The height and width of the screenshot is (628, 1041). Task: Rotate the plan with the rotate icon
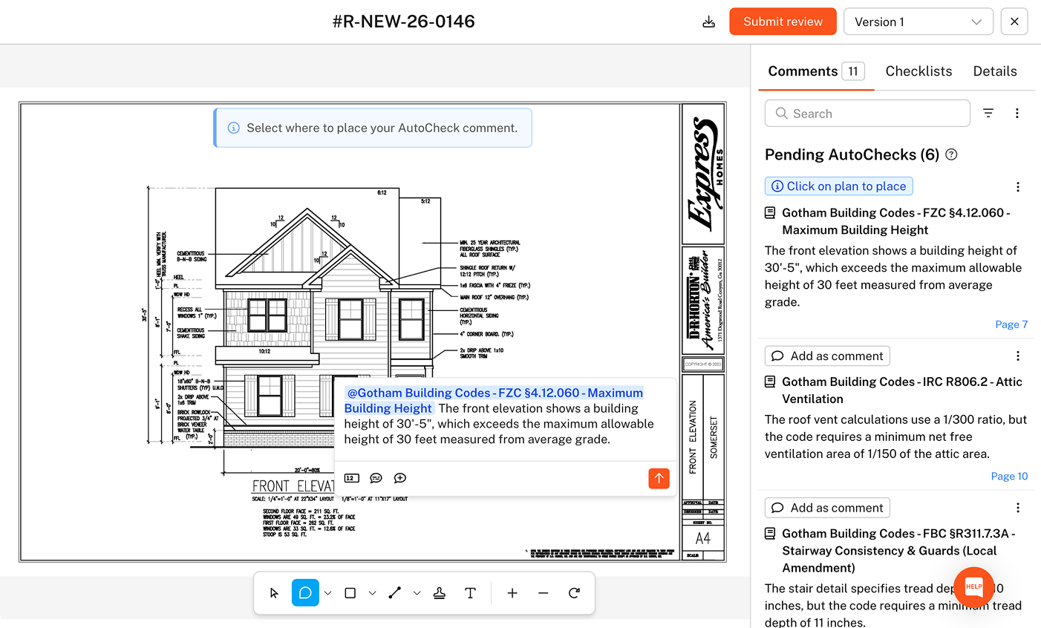point(574,592)
